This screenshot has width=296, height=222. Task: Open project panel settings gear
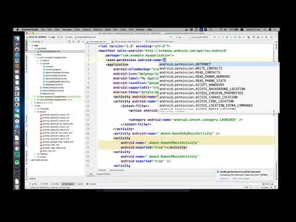pos(79,41)
